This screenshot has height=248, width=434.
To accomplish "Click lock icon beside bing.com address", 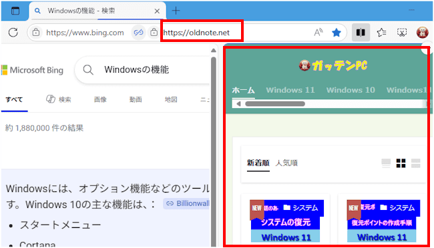I will point(36,33).
